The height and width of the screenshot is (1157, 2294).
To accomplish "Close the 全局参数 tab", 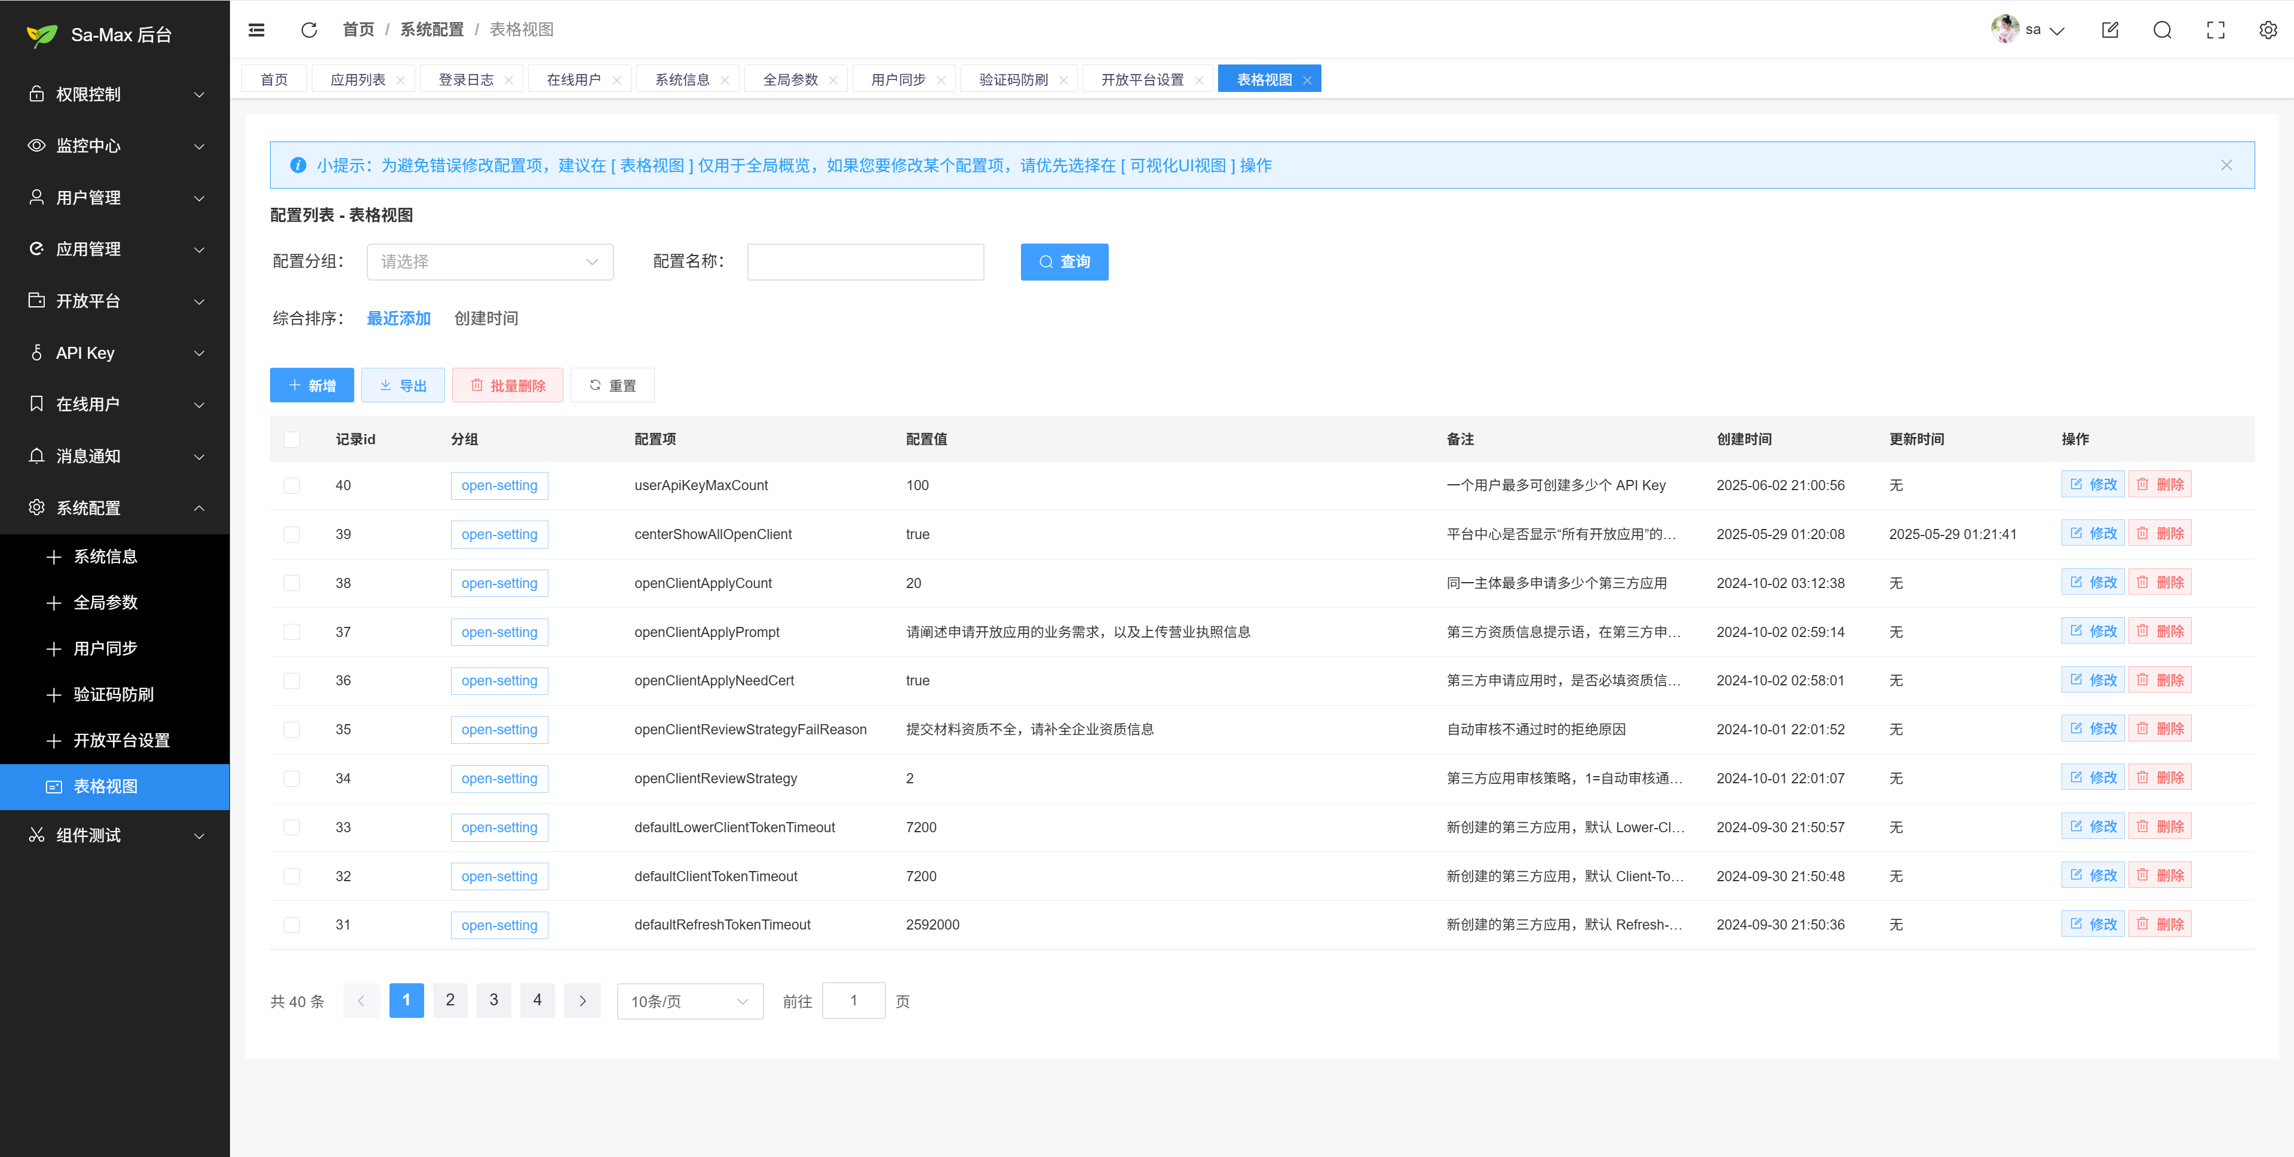I will point(833,80).
